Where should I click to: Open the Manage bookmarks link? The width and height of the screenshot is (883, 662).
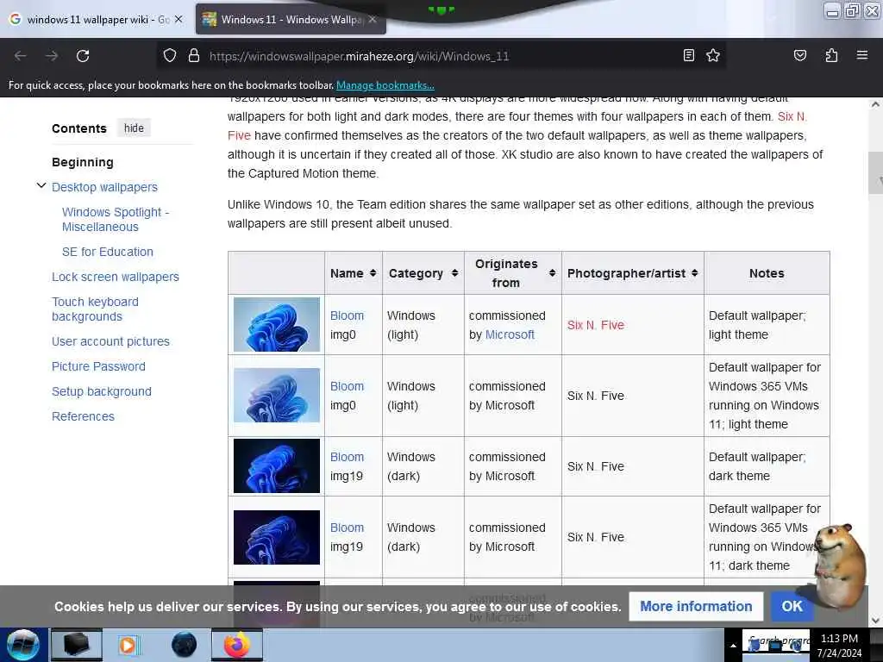385,85
